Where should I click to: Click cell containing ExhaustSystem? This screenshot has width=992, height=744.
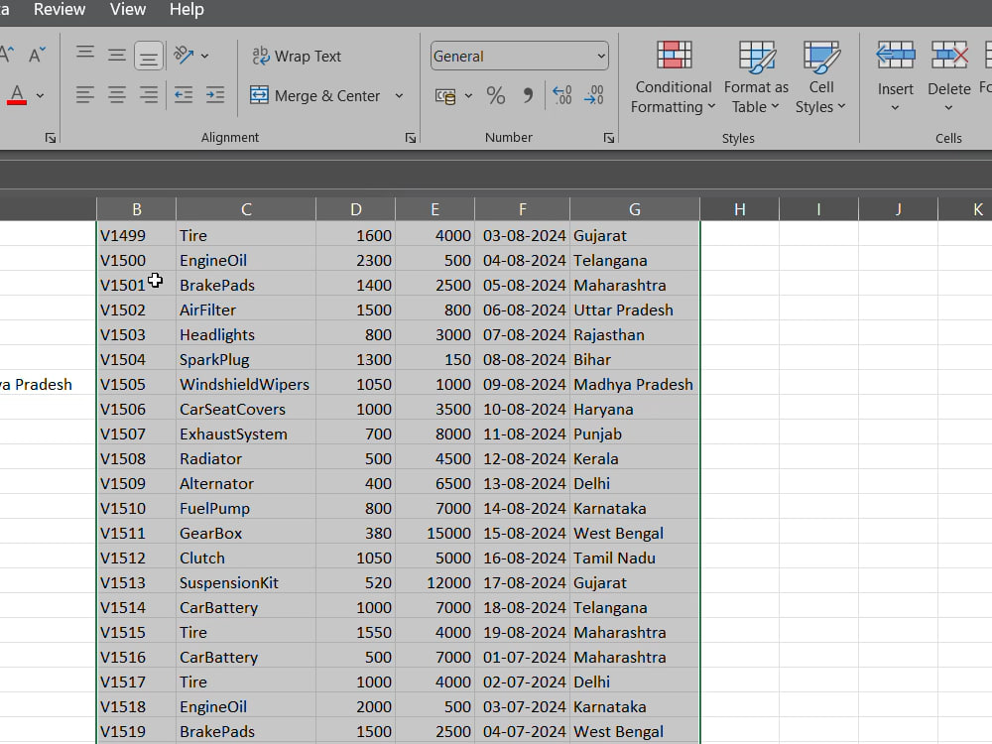pos(246,434)
